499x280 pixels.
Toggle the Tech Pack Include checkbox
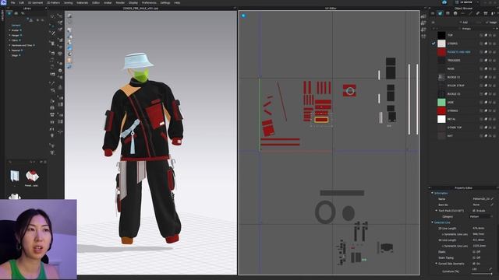point(474,211)
